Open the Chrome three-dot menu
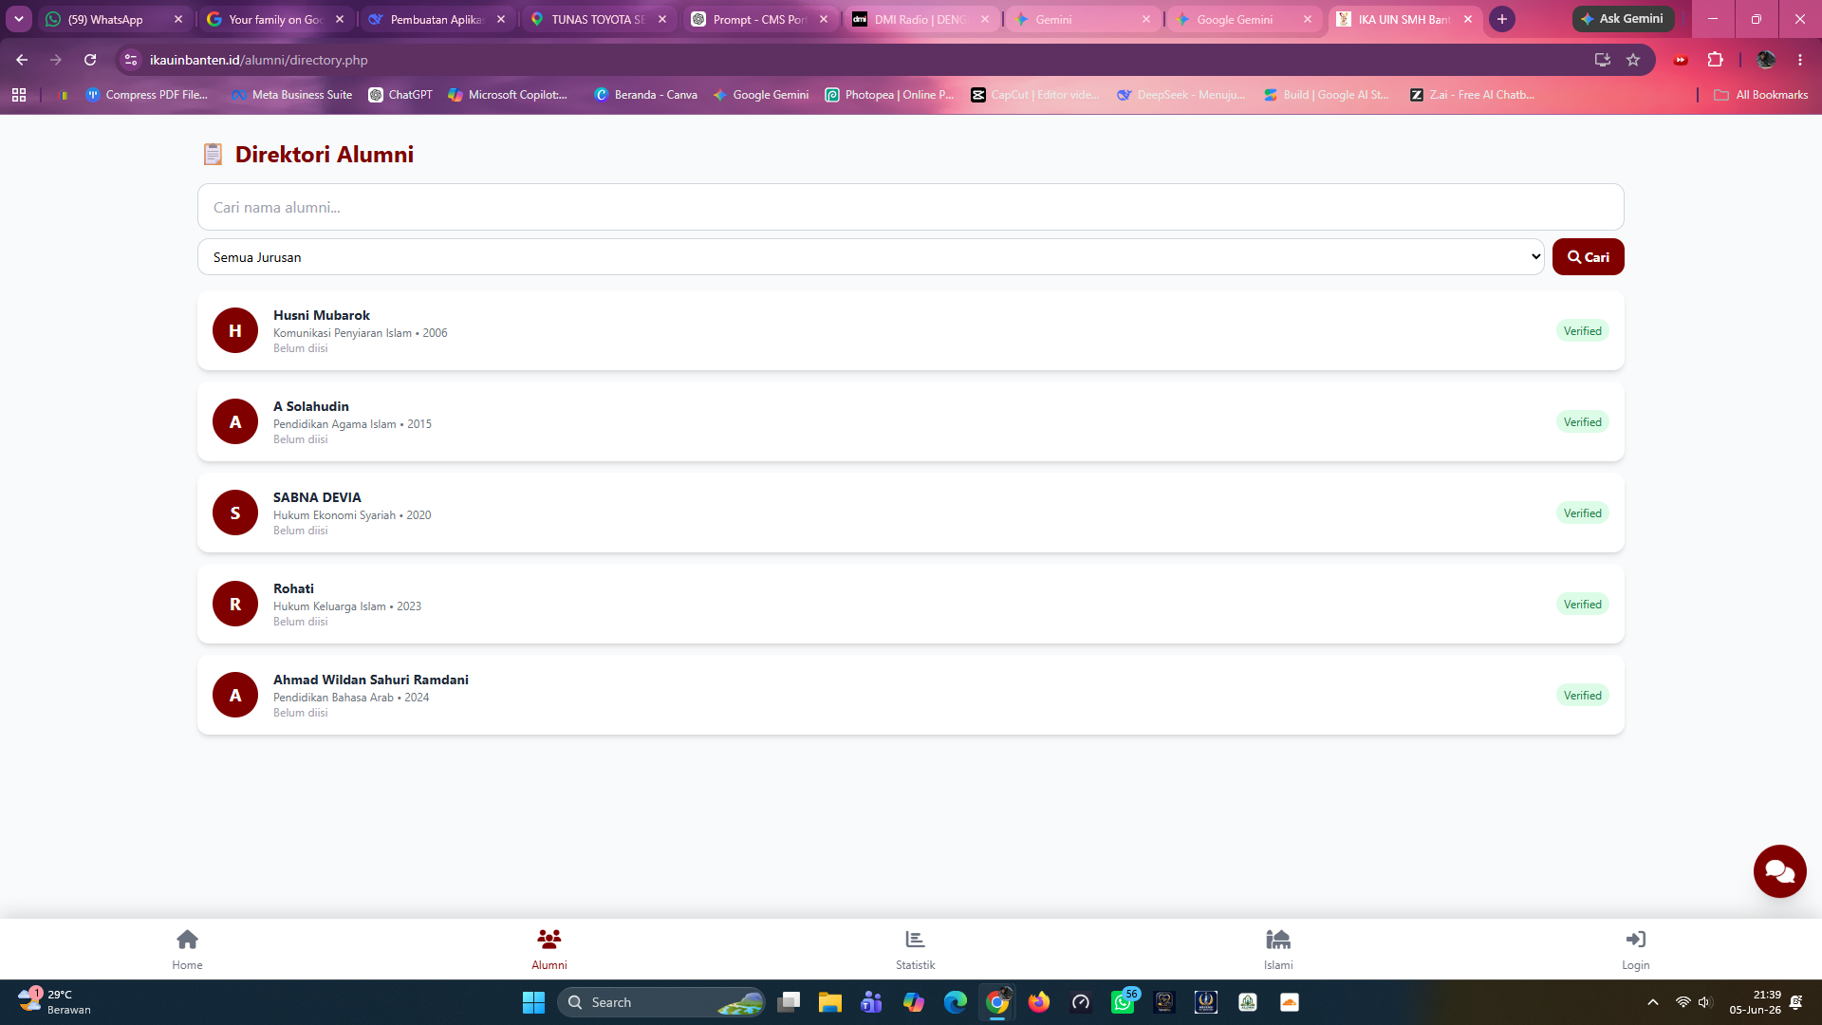This screenshot has width=1822, height=1025. (x=1800, y=60)
